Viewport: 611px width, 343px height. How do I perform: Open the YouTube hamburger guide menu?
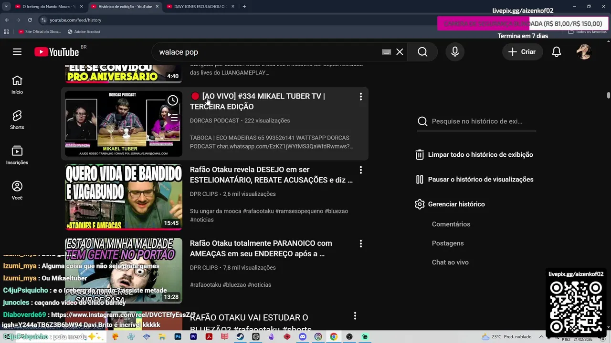(17, 52)
